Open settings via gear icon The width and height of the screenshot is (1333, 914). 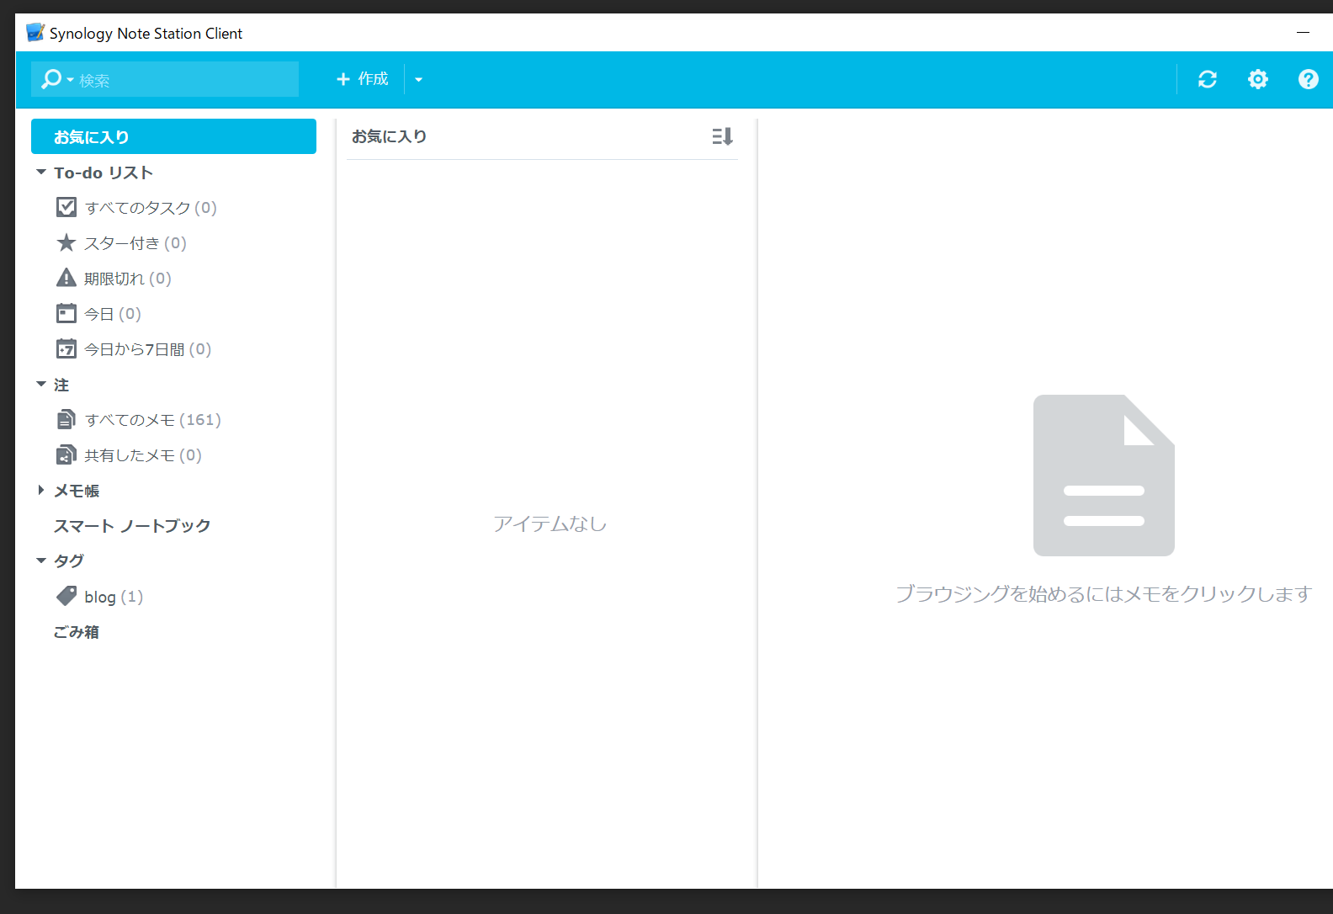pos(1258,79)
